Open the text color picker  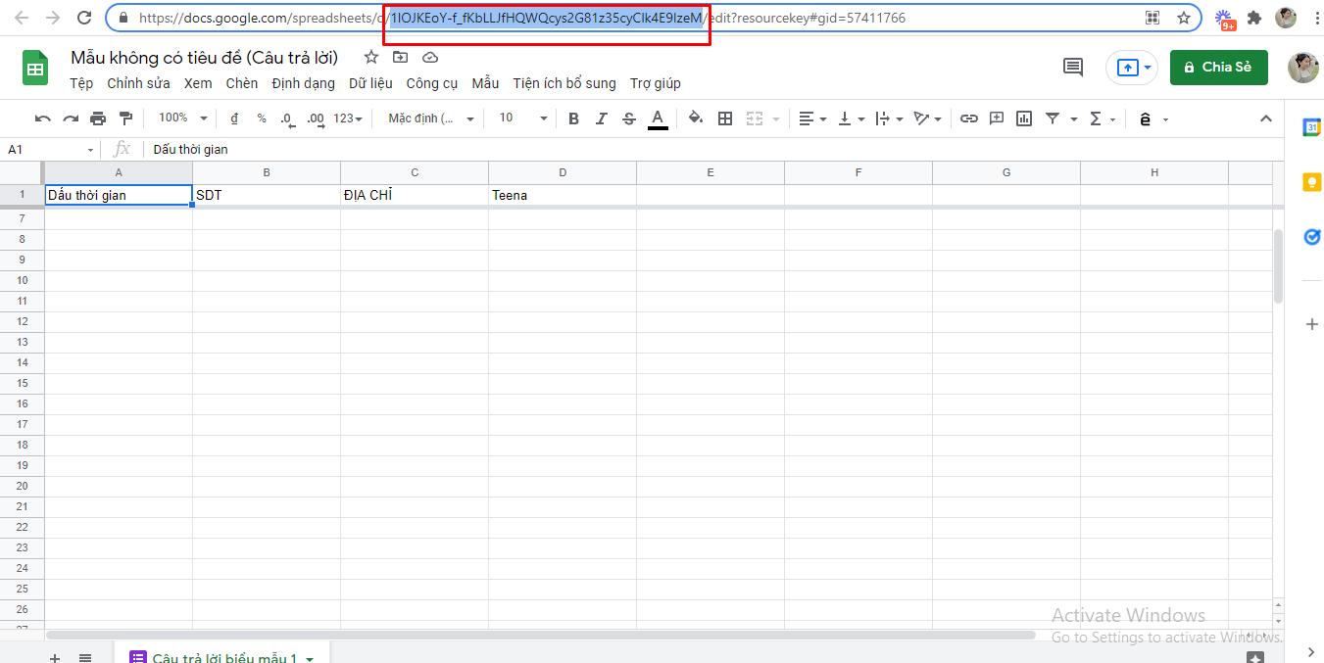click(658, 118)
